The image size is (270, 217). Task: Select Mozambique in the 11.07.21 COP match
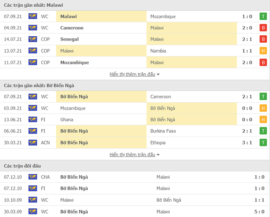[x=74, y=62]
